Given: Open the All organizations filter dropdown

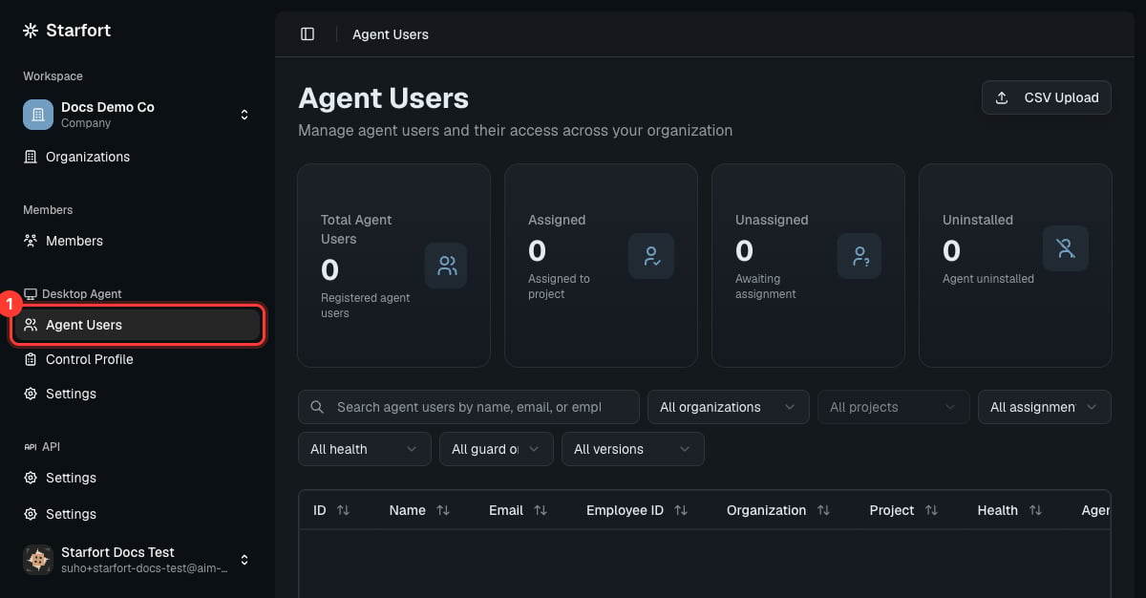Looking at the screenshot, I should pyautogui.click(x=729, y=407).
